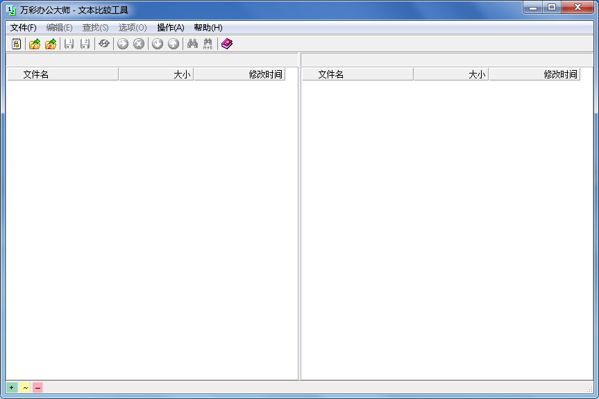Save file 1 with the floppy icon

click(69, 44)
